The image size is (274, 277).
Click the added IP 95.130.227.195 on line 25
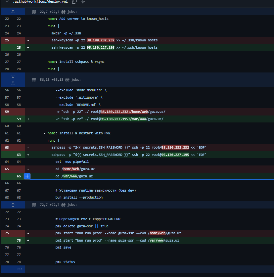pos(101,48)
